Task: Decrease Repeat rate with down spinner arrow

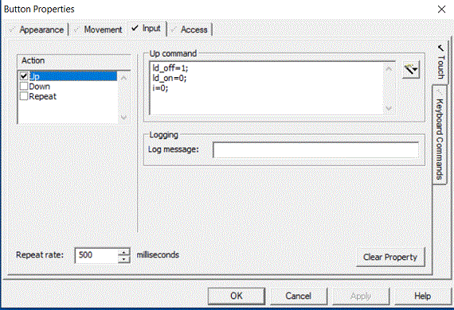Action: coord(123,259)
